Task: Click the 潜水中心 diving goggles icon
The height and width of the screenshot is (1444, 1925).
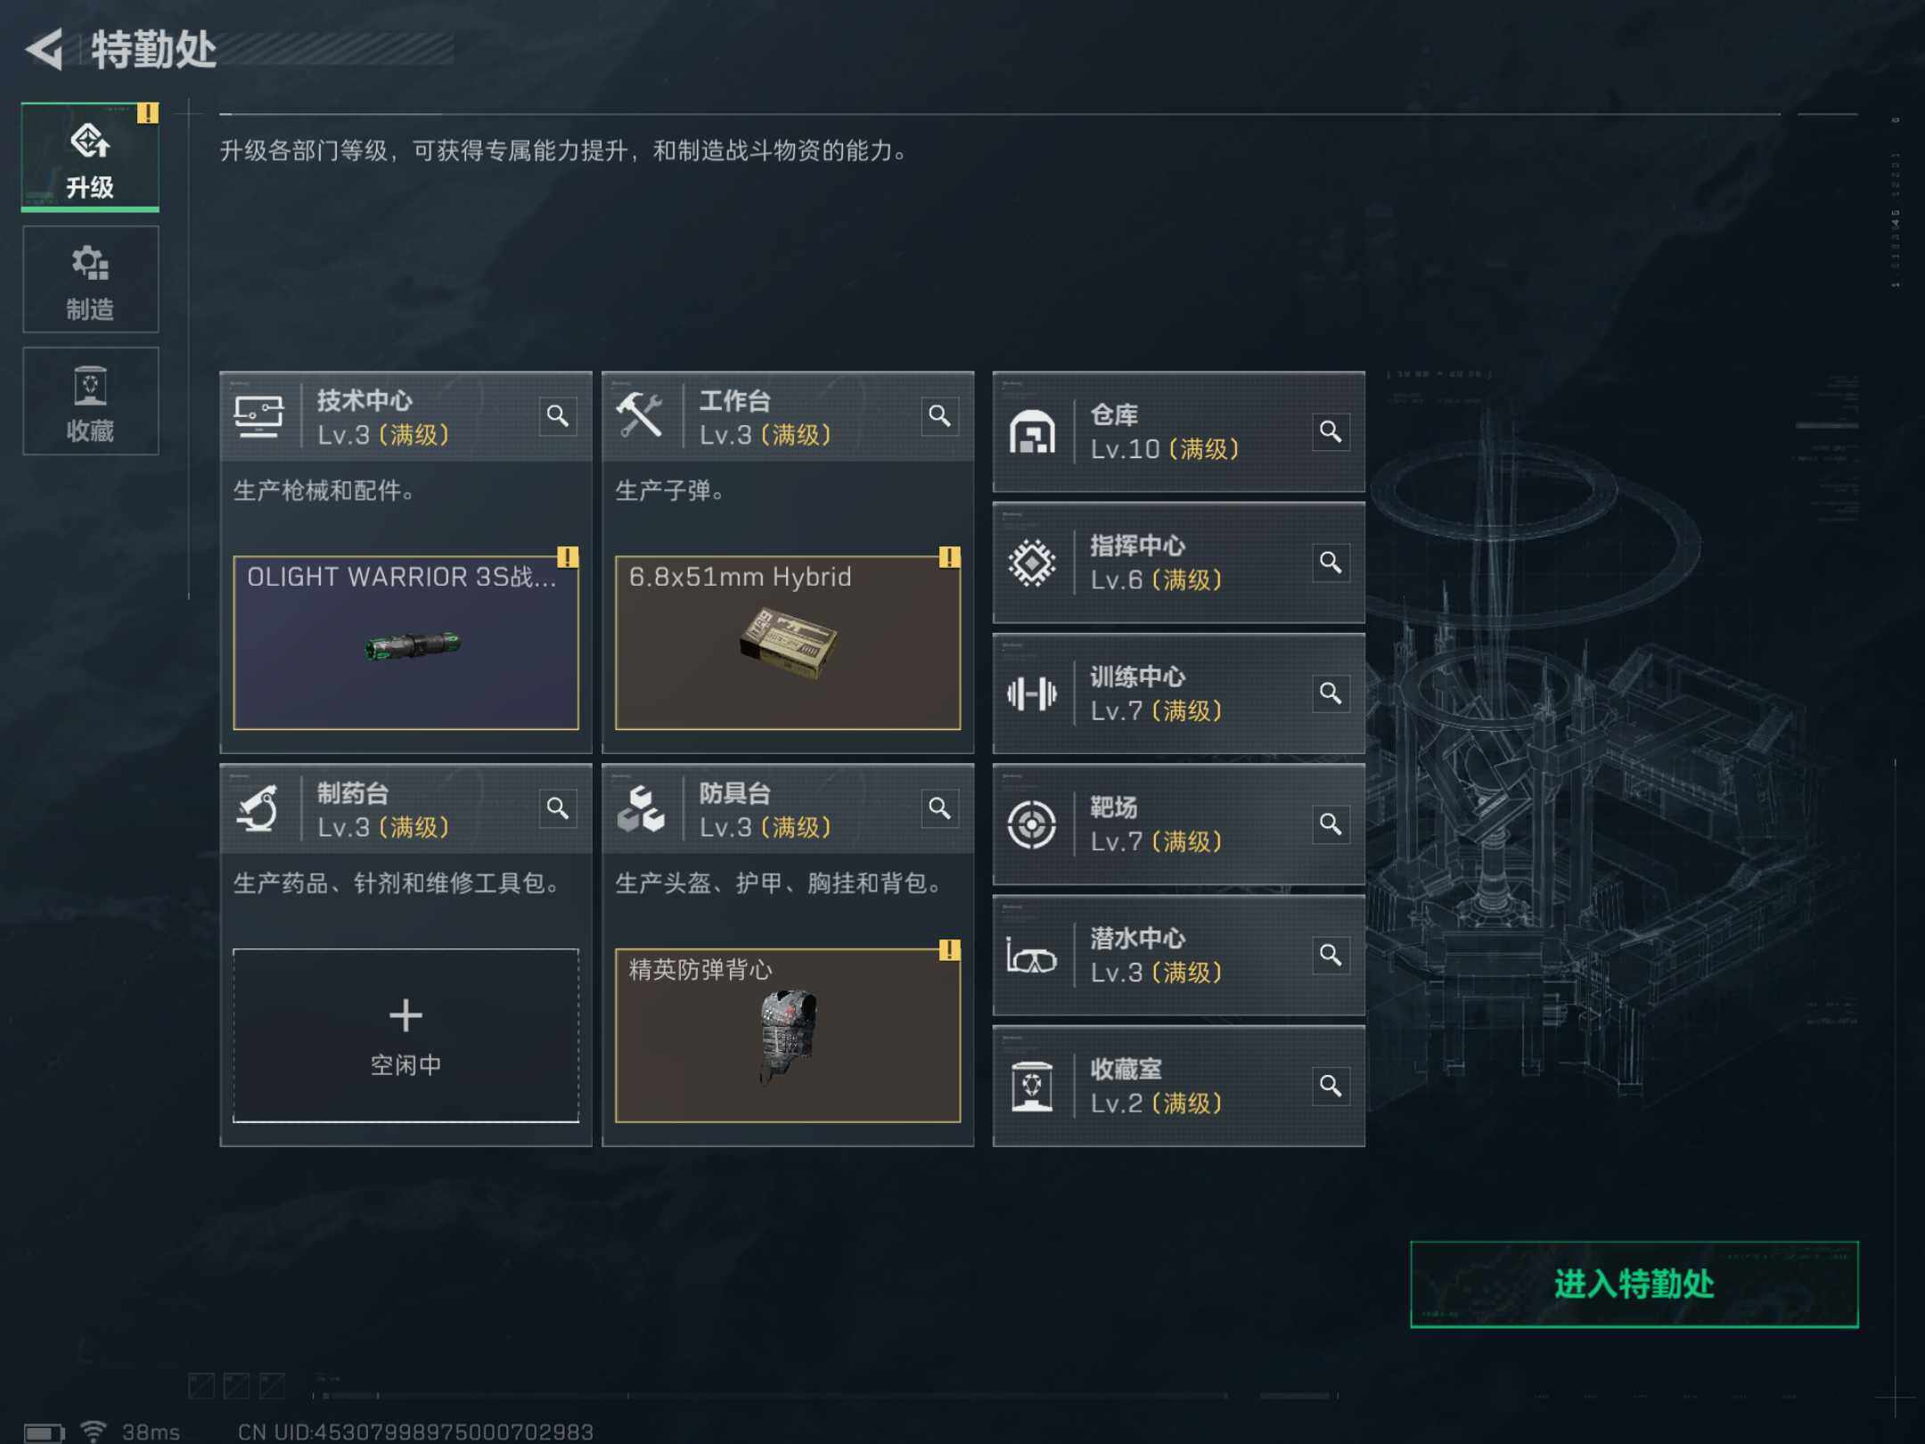Action: [1032, 956]
